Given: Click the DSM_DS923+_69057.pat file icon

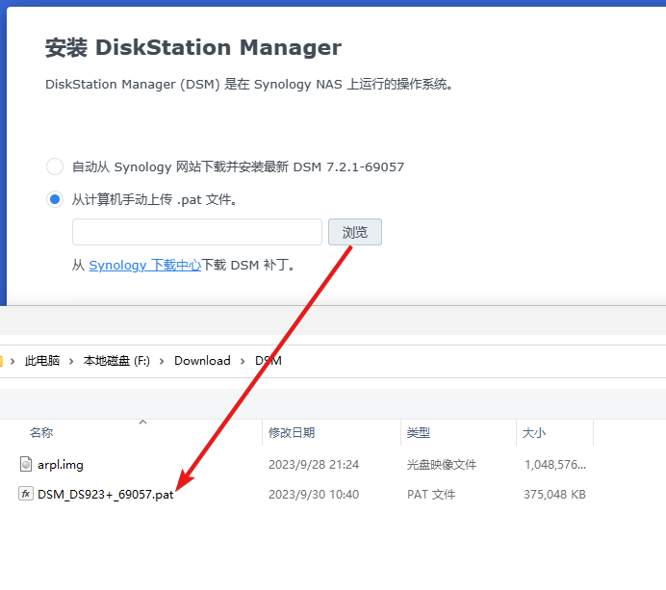Looking at the screenshot, I should point(26,494).
